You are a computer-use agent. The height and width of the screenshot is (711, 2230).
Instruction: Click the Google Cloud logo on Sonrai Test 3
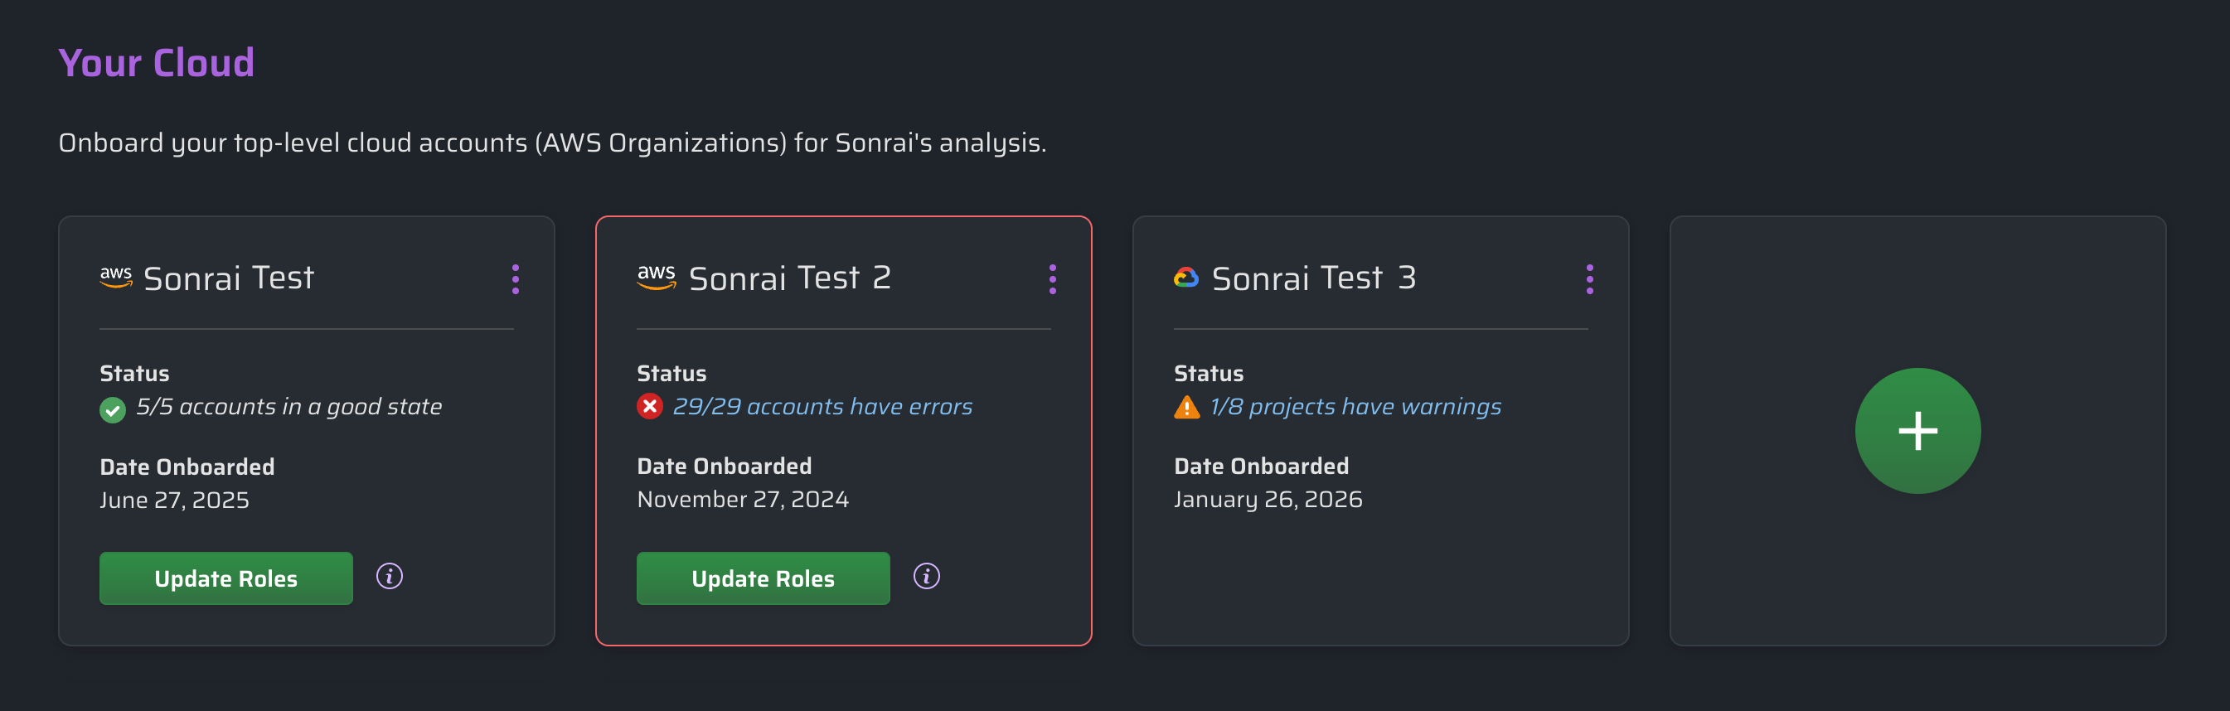tap(1186, 278)
